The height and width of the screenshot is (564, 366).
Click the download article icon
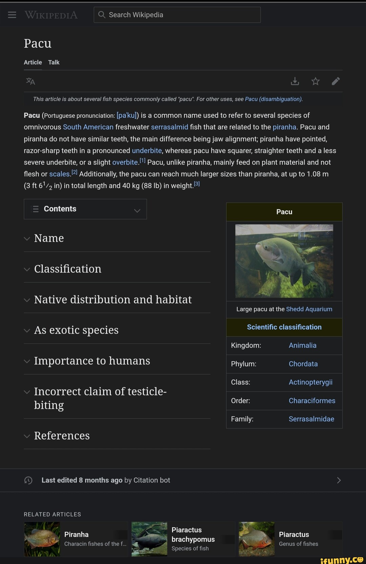(295, 81)
